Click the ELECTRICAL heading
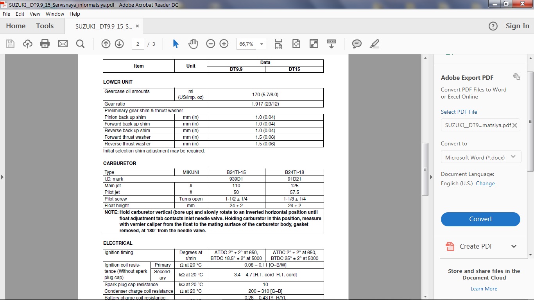This screenshot has height=301, width=534. [x=118, y=243]
